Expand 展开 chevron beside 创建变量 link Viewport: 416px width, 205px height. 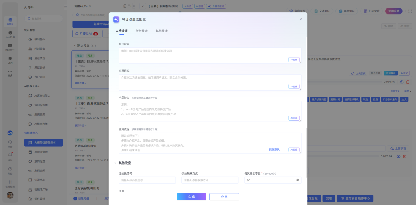click(408, 91)
